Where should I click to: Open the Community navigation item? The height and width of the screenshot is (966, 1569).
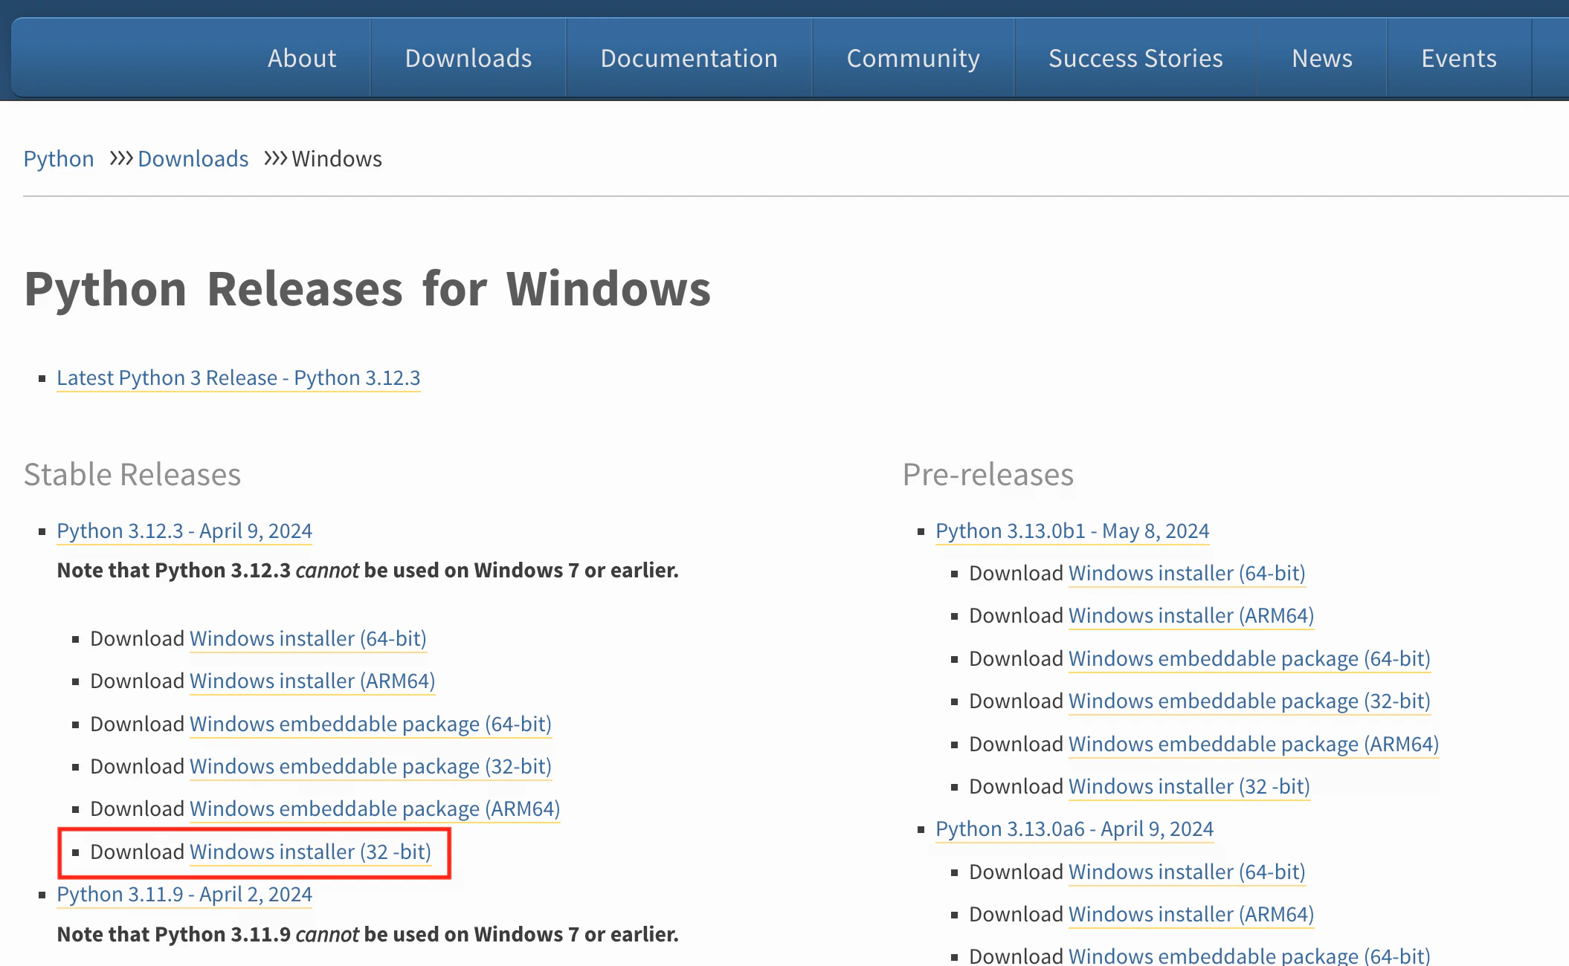(913, 58)
